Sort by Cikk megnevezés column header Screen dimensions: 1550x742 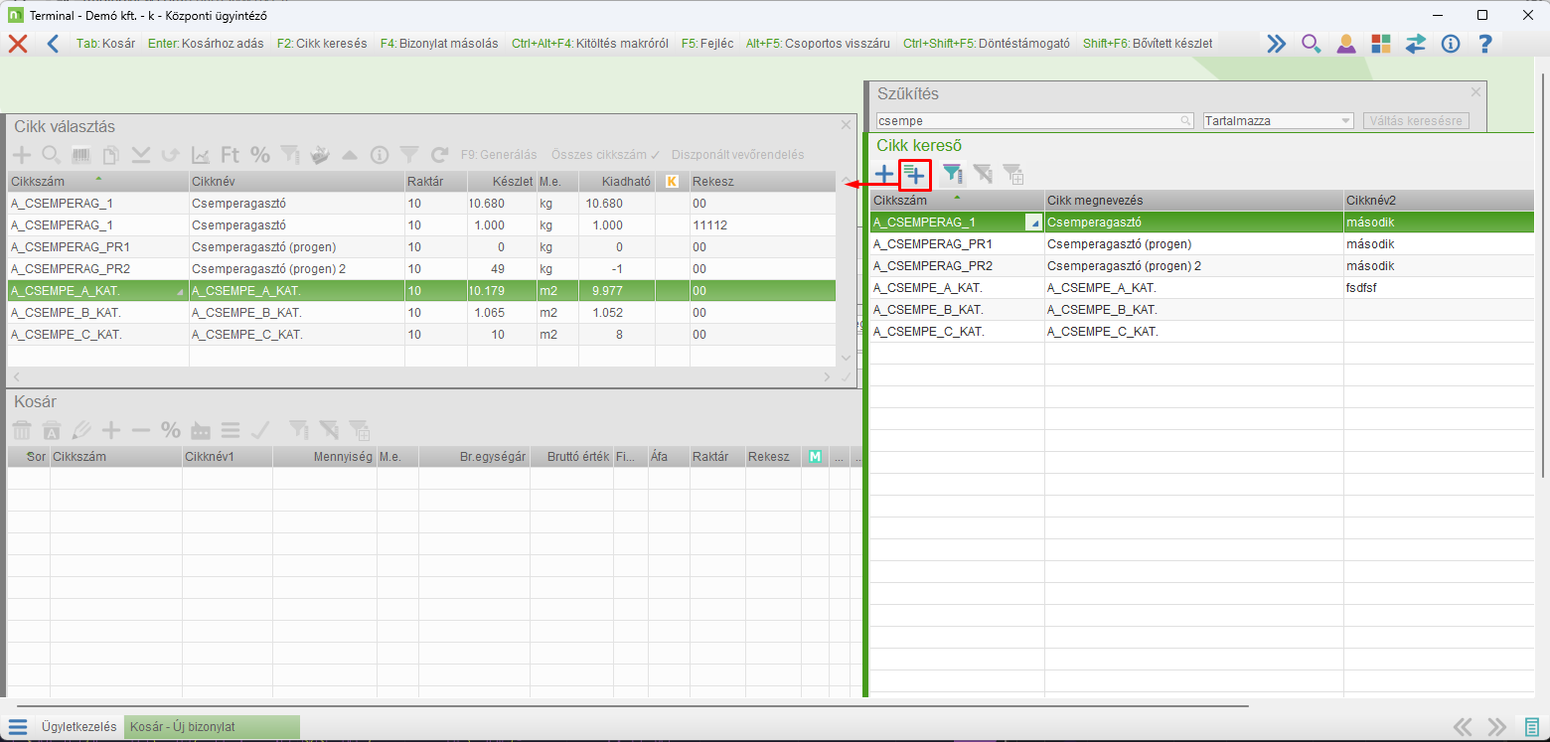tap(1193, 201)
